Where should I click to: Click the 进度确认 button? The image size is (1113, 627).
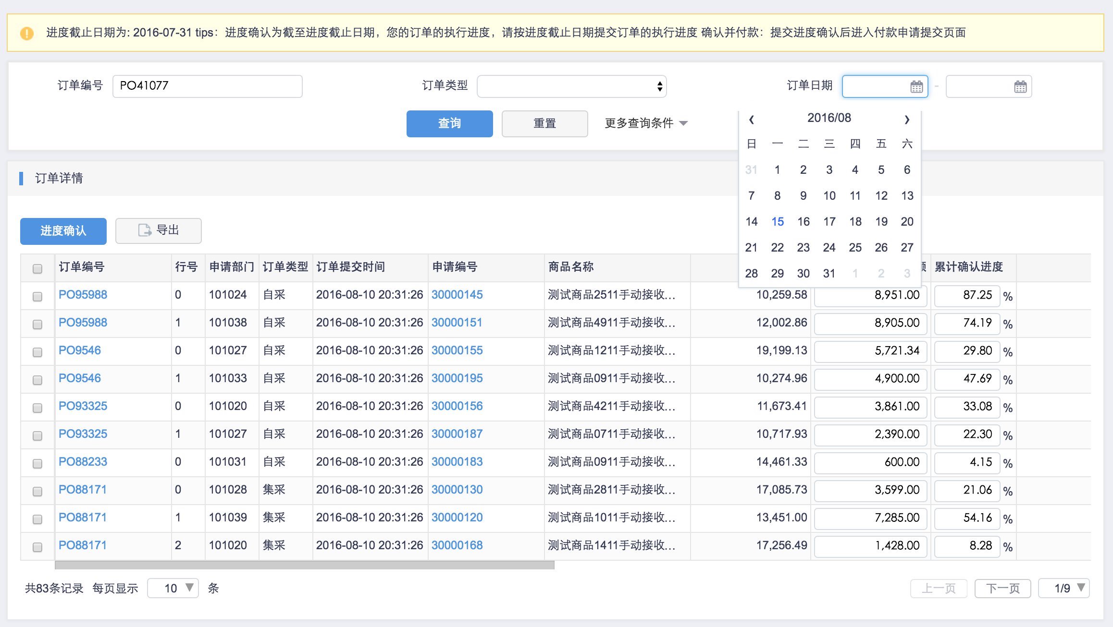[63, 231]
